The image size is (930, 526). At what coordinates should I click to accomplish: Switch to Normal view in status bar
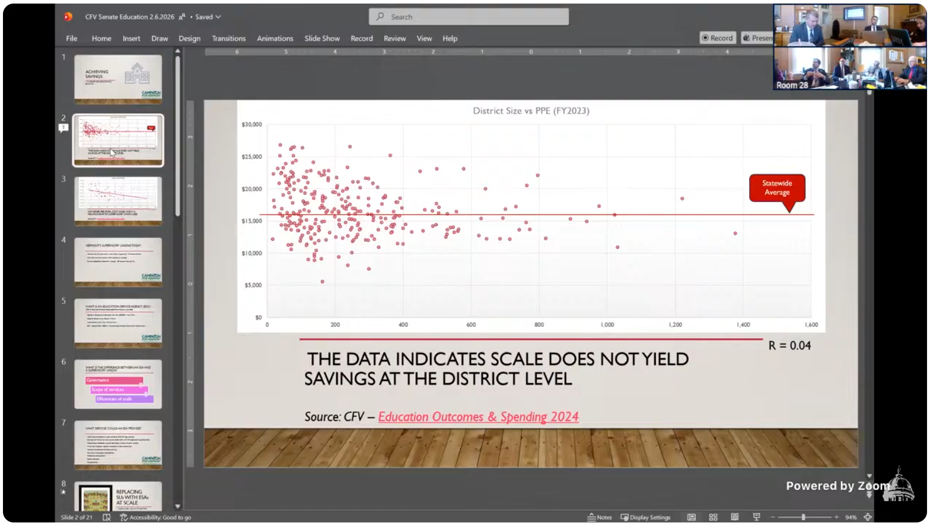pyautogui.click(x=692, y=517)
